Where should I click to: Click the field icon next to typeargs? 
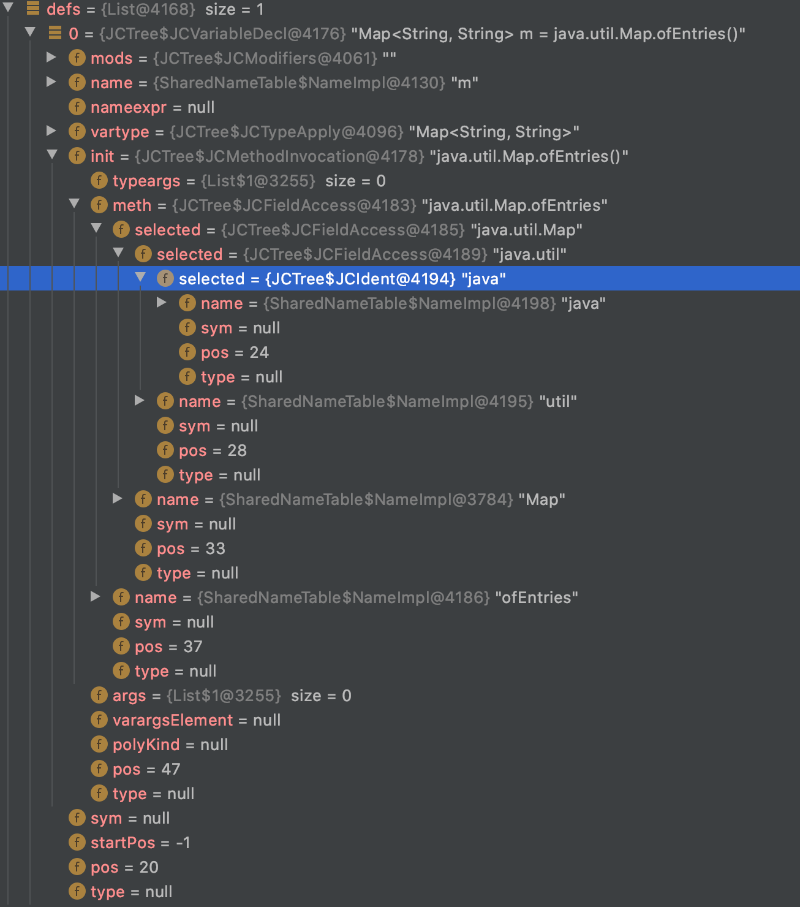coord(99,180)
